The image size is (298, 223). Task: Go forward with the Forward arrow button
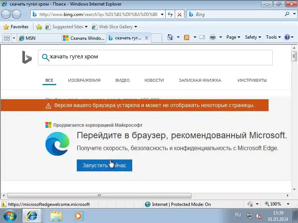(x=16, y=14)
